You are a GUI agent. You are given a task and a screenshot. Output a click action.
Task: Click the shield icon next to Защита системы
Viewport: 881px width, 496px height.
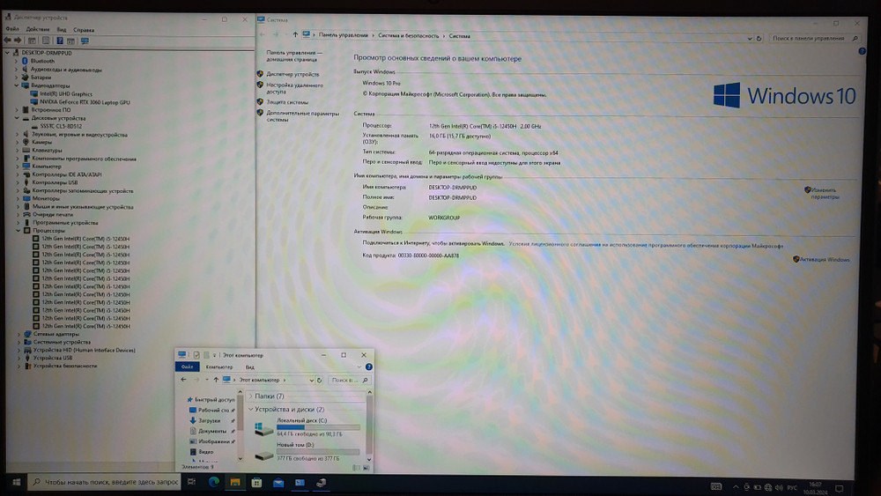click(260, 101)
